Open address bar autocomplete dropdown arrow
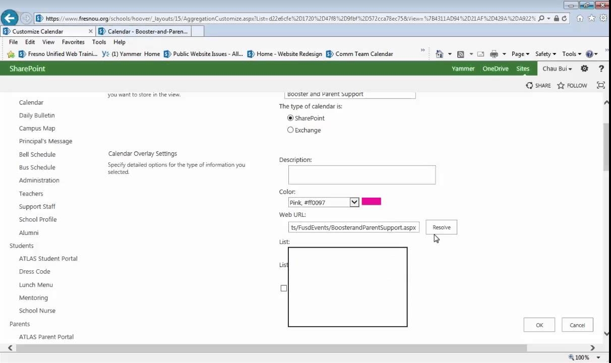This screenshot has height=363, width=611. [548, 18]
